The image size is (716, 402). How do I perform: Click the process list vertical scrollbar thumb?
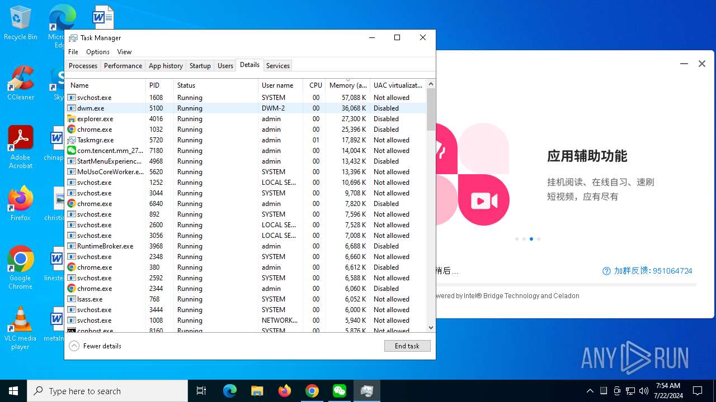tap(431, 109)
